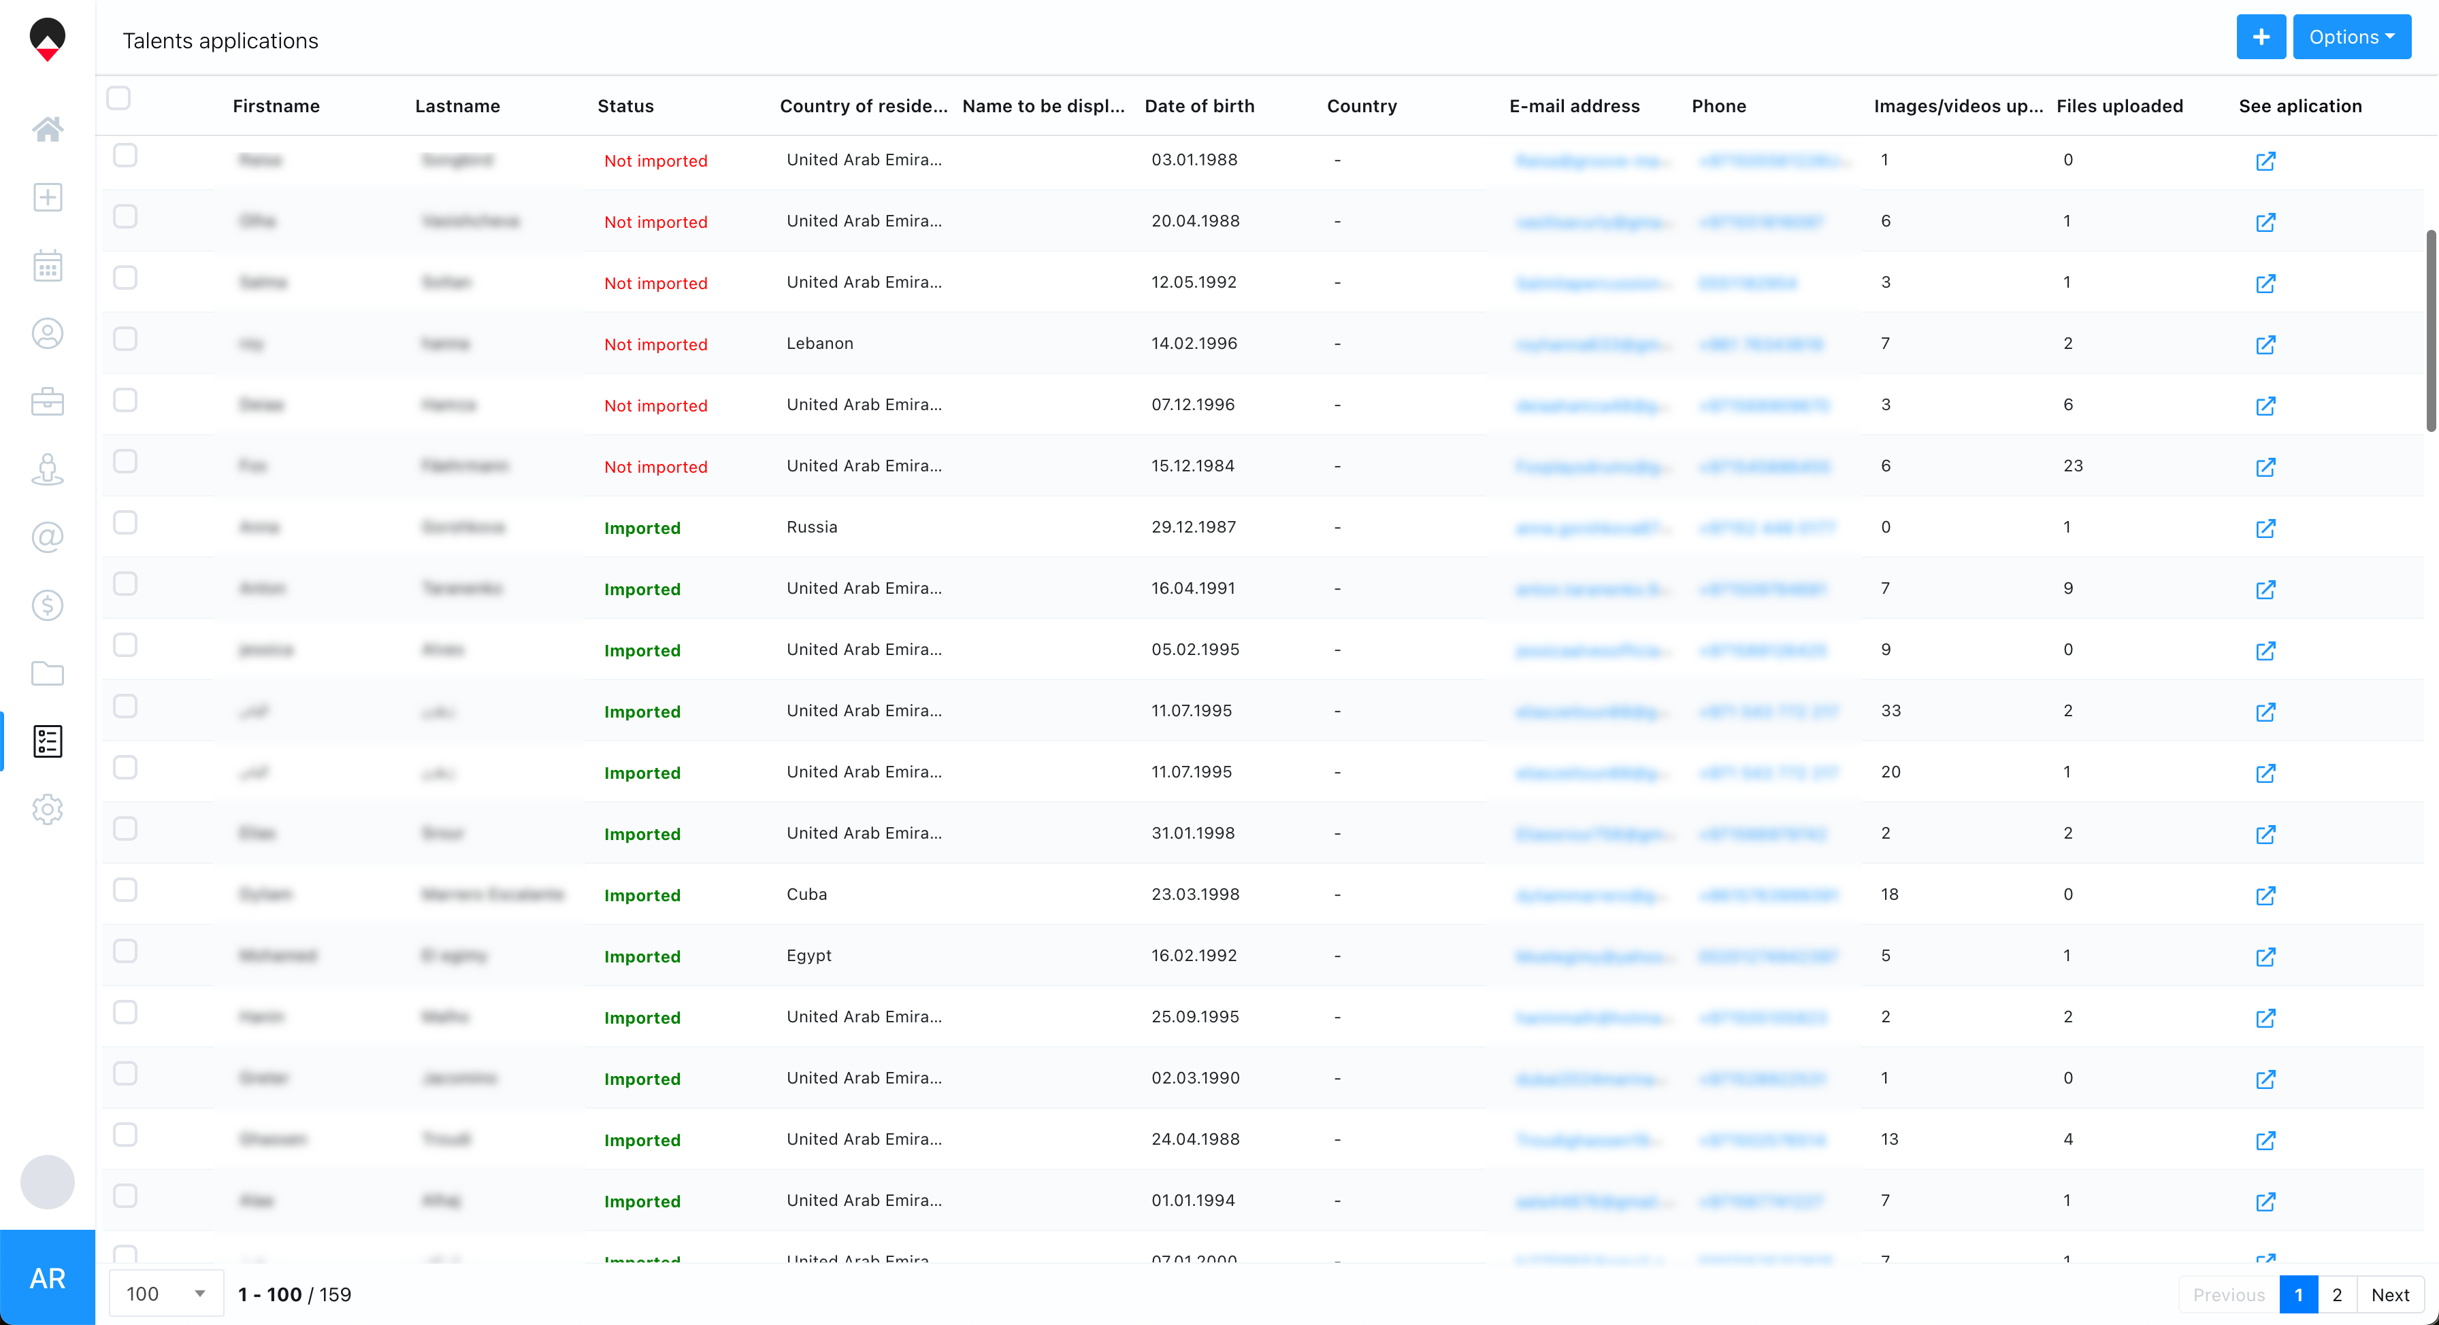Click the Country of residence column header

(x=864, y=106)
